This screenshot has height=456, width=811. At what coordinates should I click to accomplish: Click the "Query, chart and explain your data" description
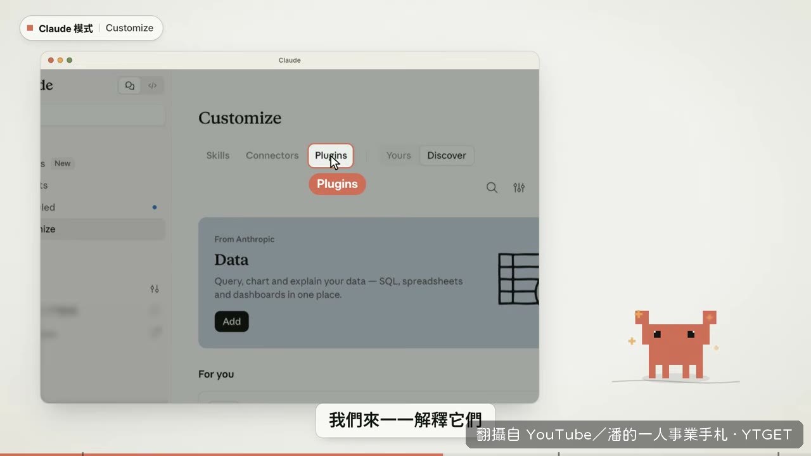[x=338, y=288]
